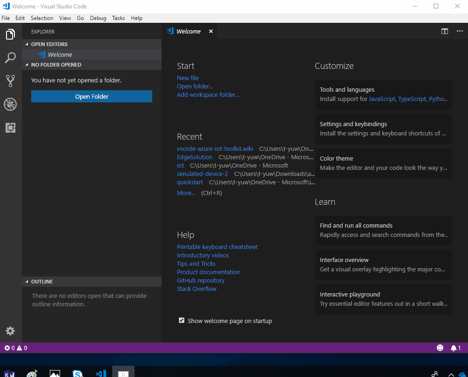
Task: Toggle Show welcome page on startup
Action: [182, 320]
